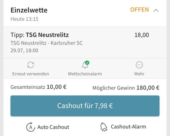Tap the Erneut verwenden refresh icon
This screenshot has height=136, width=170.
tap(31, 65)
